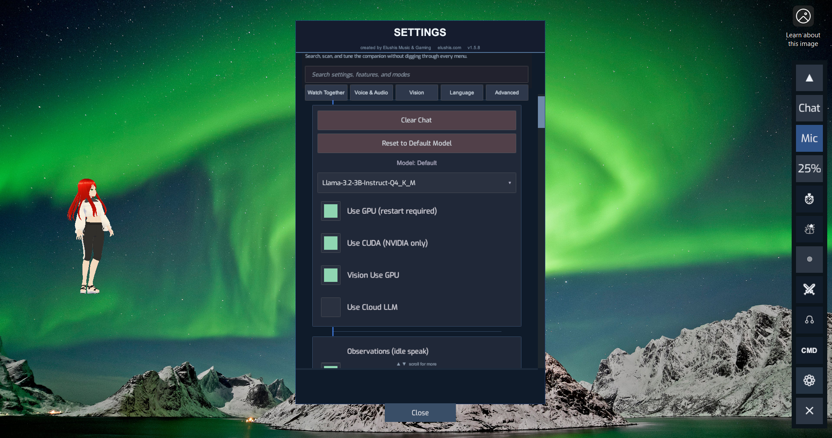Uncheck Use CUDA (NVIDIA only)
The height and width of the screenshot is (438, 832).
pos(331,243)
